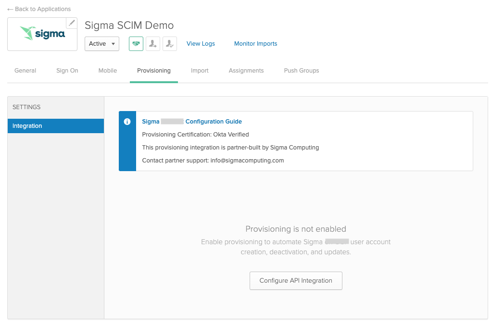Click the SETTINGS heading in the sidebar
Image resolution: width=492 pixels, height=324 pixels.
26,107
